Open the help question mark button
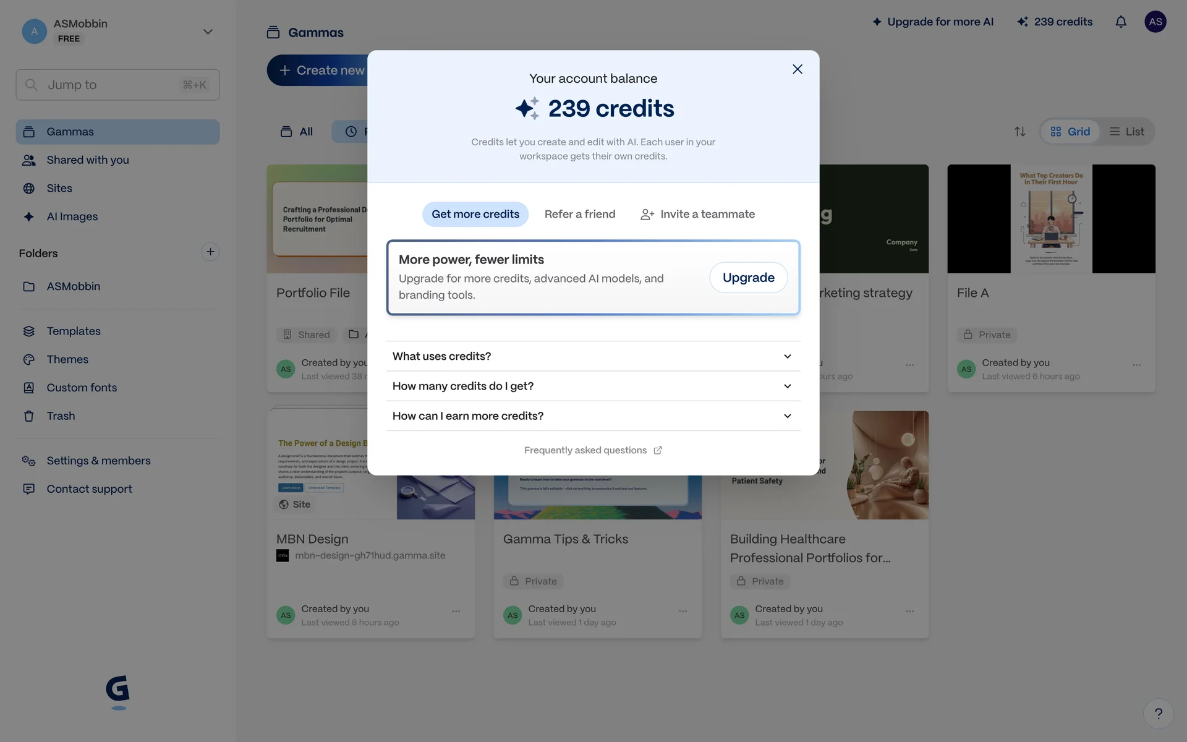Image resolution: width=1187 pixels, height=742 pixels. click(1158, 714)
